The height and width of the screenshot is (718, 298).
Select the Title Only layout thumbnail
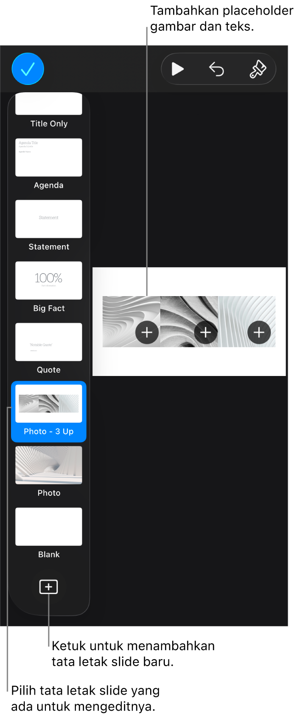(49, 104)
